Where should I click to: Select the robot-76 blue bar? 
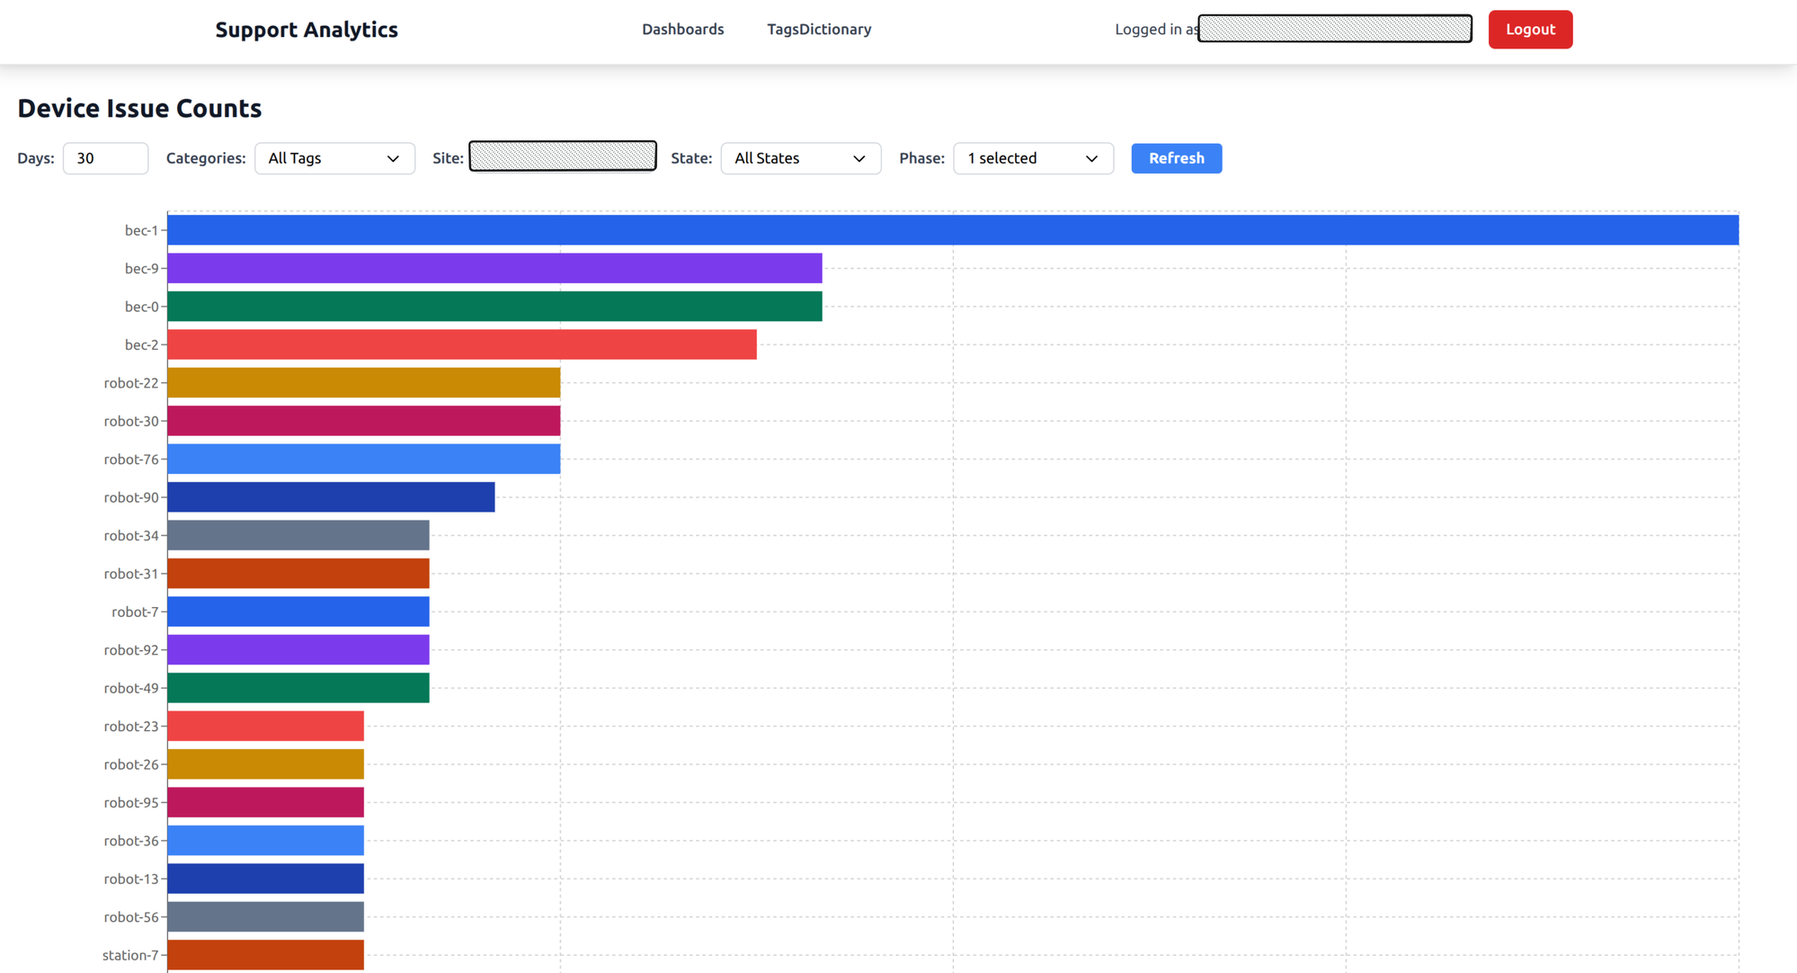(360, 459)
